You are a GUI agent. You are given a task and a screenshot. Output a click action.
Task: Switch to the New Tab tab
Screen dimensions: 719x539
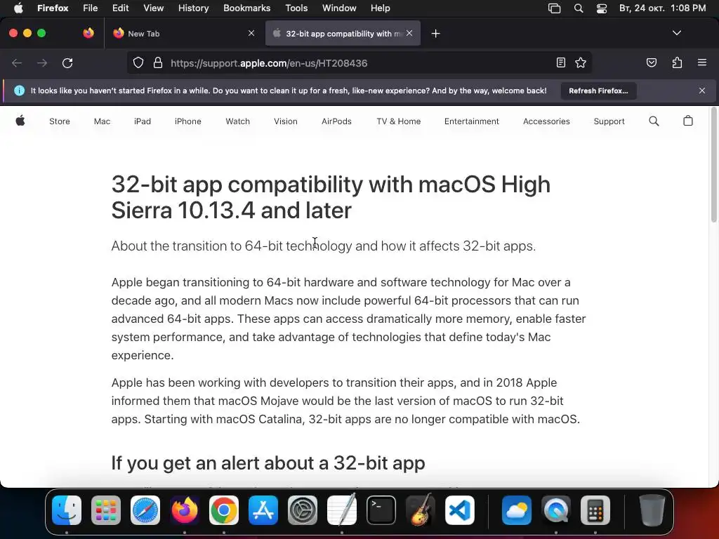(183, 34)
